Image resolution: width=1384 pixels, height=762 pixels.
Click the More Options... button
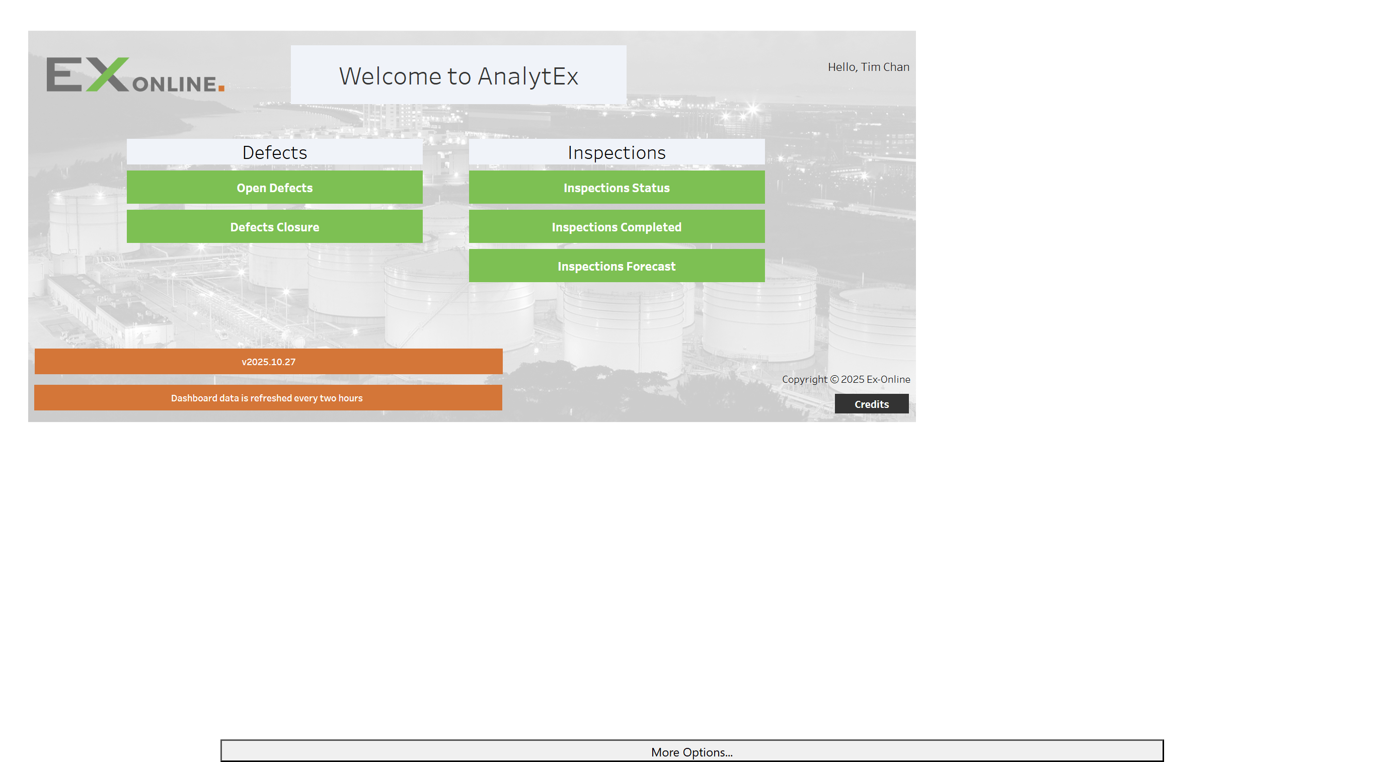pos(692,751)
